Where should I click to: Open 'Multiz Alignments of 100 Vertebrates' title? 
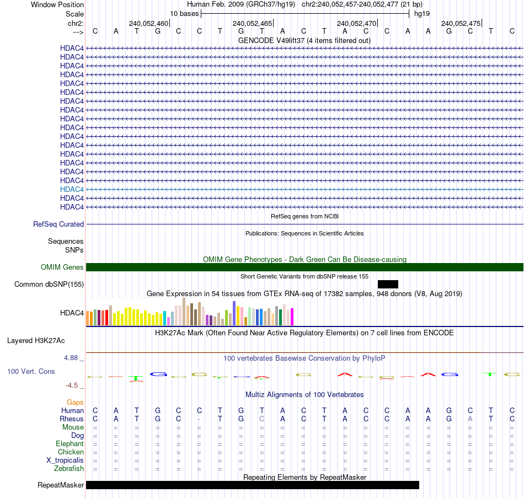tap(304, 394)
